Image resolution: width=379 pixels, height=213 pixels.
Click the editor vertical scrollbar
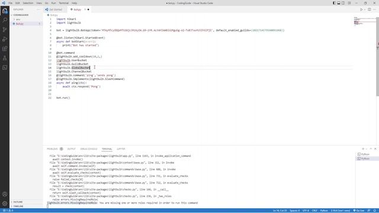(378, 57)
